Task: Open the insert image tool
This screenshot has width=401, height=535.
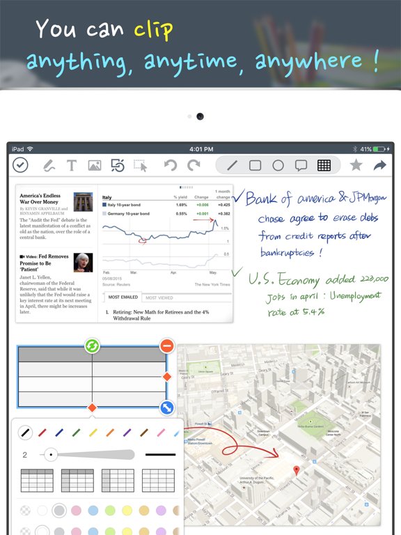Action: pyautogui.click(x=95, y=166)
